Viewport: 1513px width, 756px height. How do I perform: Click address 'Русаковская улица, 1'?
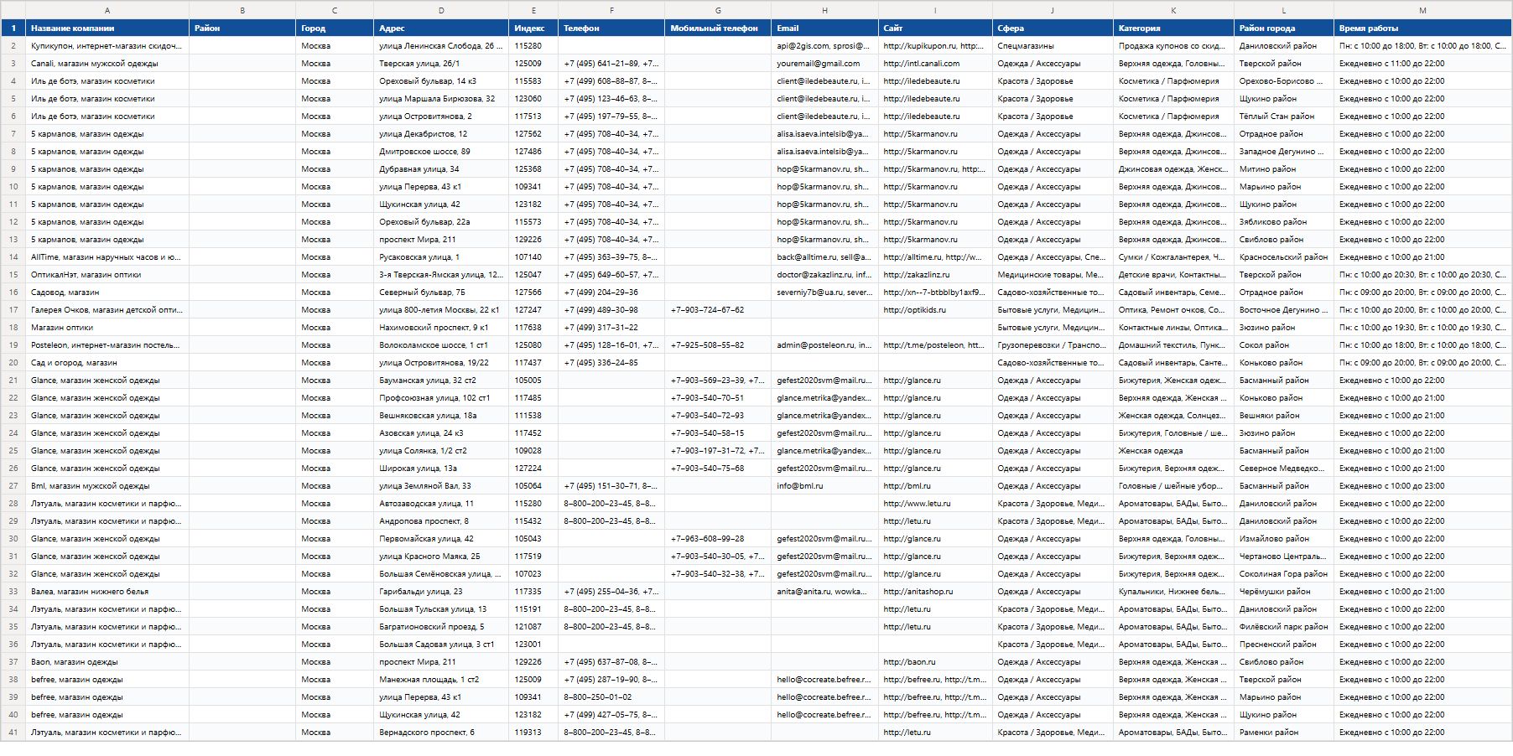441,257
